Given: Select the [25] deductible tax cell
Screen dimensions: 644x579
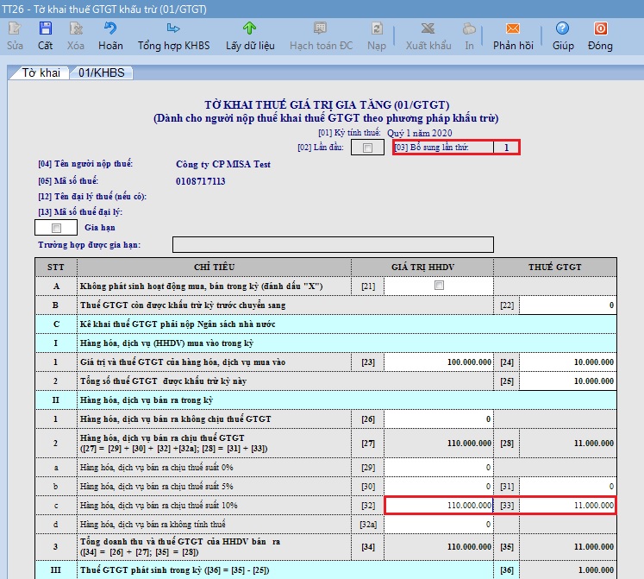Looking at the screenshot, I should coord(567,381).
